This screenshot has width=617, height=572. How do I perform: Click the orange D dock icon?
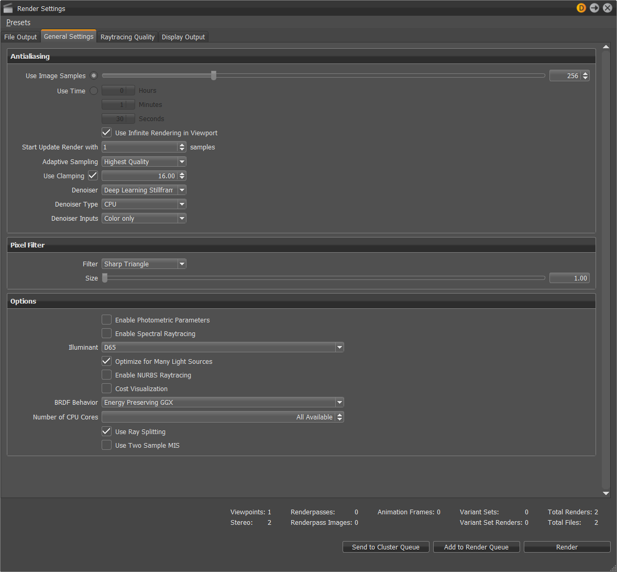point(581,8)
